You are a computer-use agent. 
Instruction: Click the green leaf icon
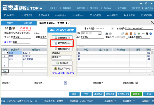(139, 34)
